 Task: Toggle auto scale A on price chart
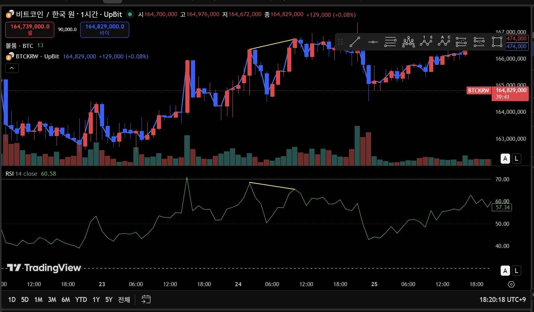click(x=506, y=158)
